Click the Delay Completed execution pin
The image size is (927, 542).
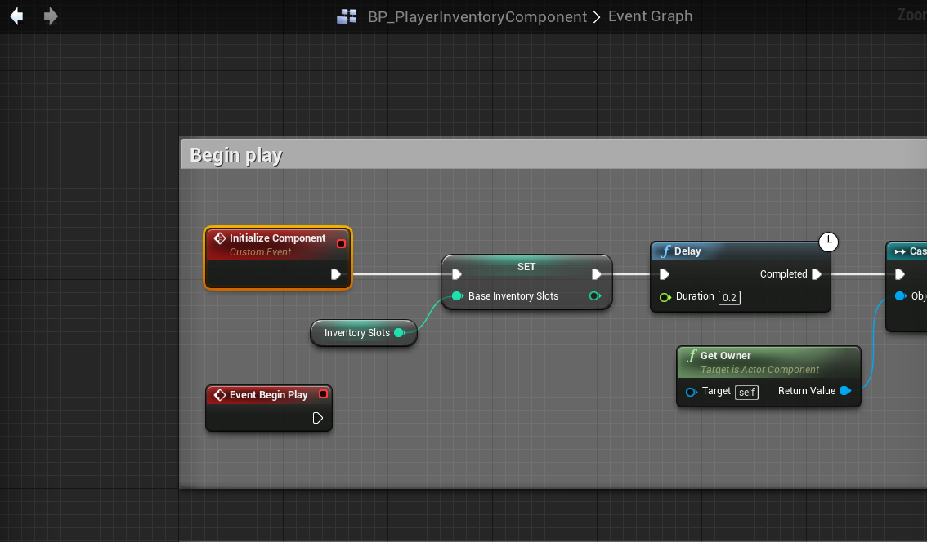pyautogui.click(x=816, y=274)
